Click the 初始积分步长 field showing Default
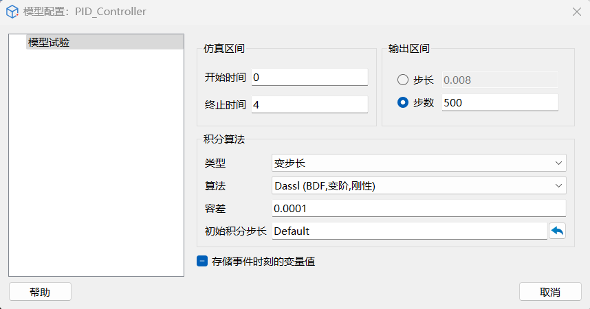590x309 pixels. click(409, 231)
